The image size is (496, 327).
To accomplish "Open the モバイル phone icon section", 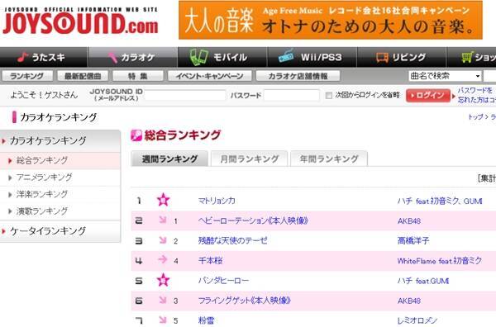I will (x=222, y=57).
